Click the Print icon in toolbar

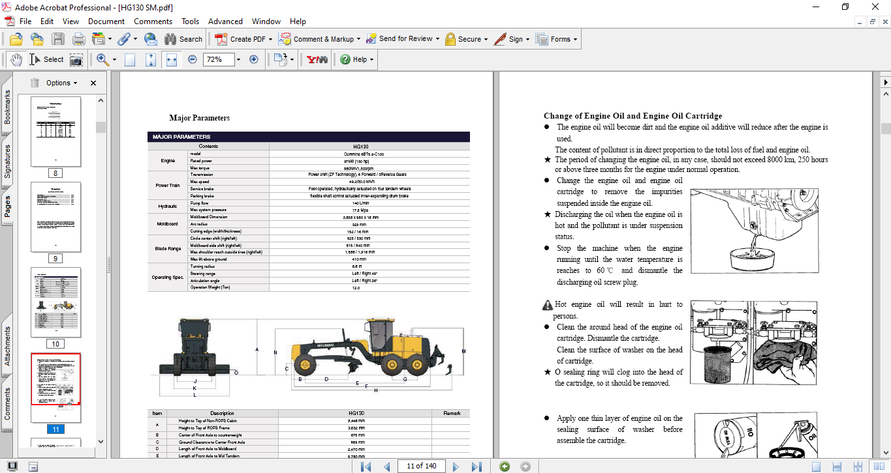tap(79, 39)
